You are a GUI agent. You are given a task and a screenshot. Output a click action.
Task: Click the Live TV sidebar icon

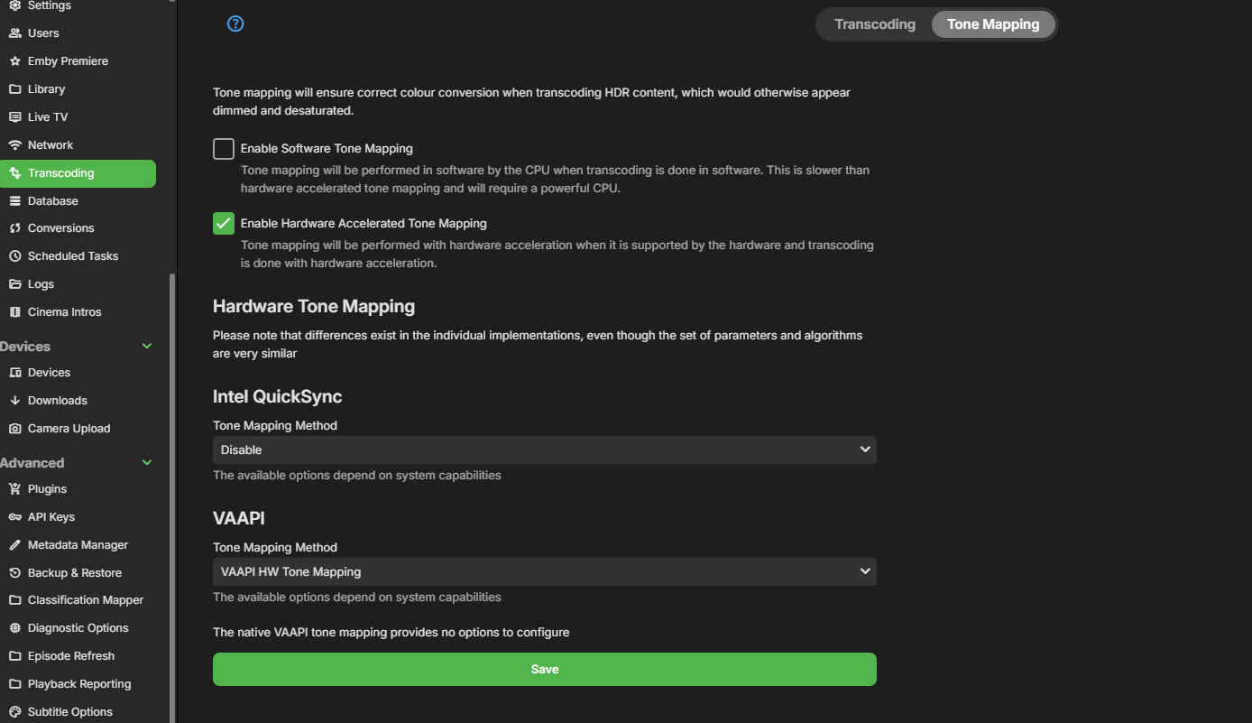(x=14, y=117)
